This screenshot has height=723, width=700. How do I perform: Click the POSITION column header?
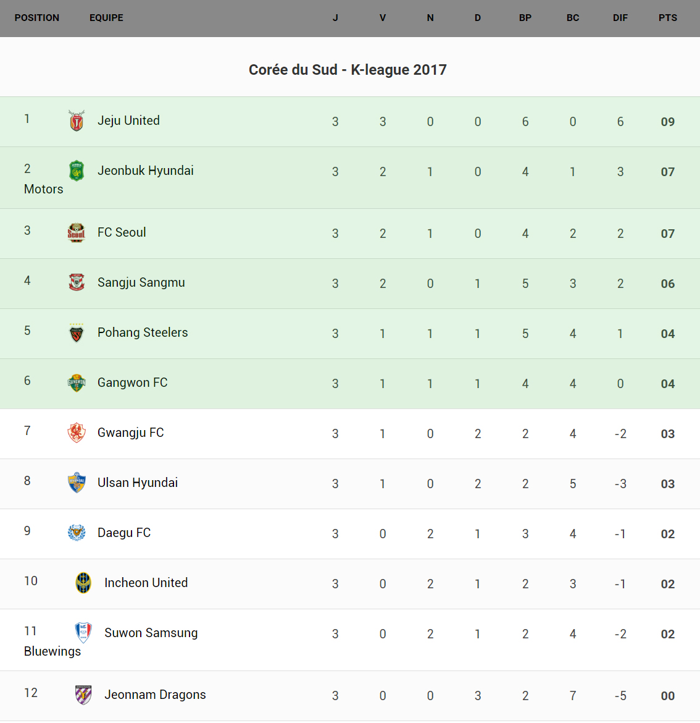click(x=37, y=18)
